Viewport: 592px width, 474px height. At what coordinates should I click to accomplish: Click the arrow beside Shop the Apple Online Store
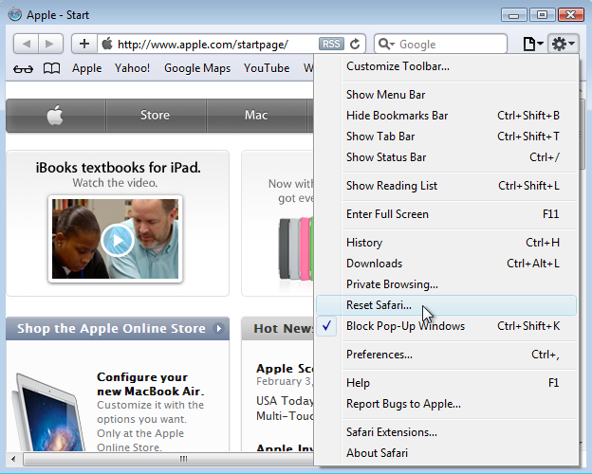point(218,328)
